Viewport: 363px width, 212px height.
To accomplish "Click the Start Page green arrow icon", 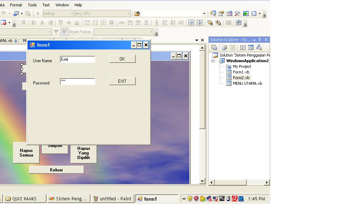I will click(246, 14).
